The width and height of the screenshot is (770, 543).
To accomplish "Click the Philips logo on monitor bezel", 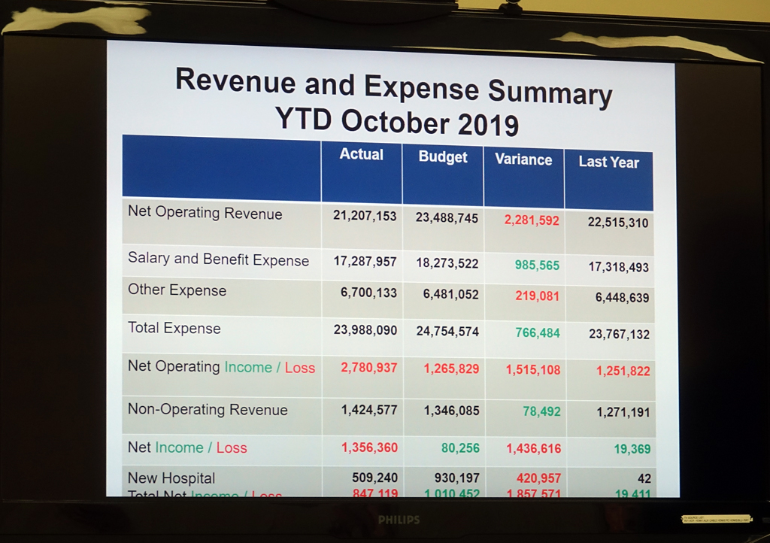I will [399, 520].
